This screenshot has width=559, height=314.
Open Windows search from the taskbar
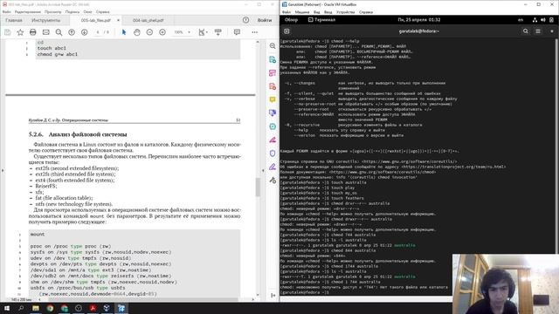(21, 308)
